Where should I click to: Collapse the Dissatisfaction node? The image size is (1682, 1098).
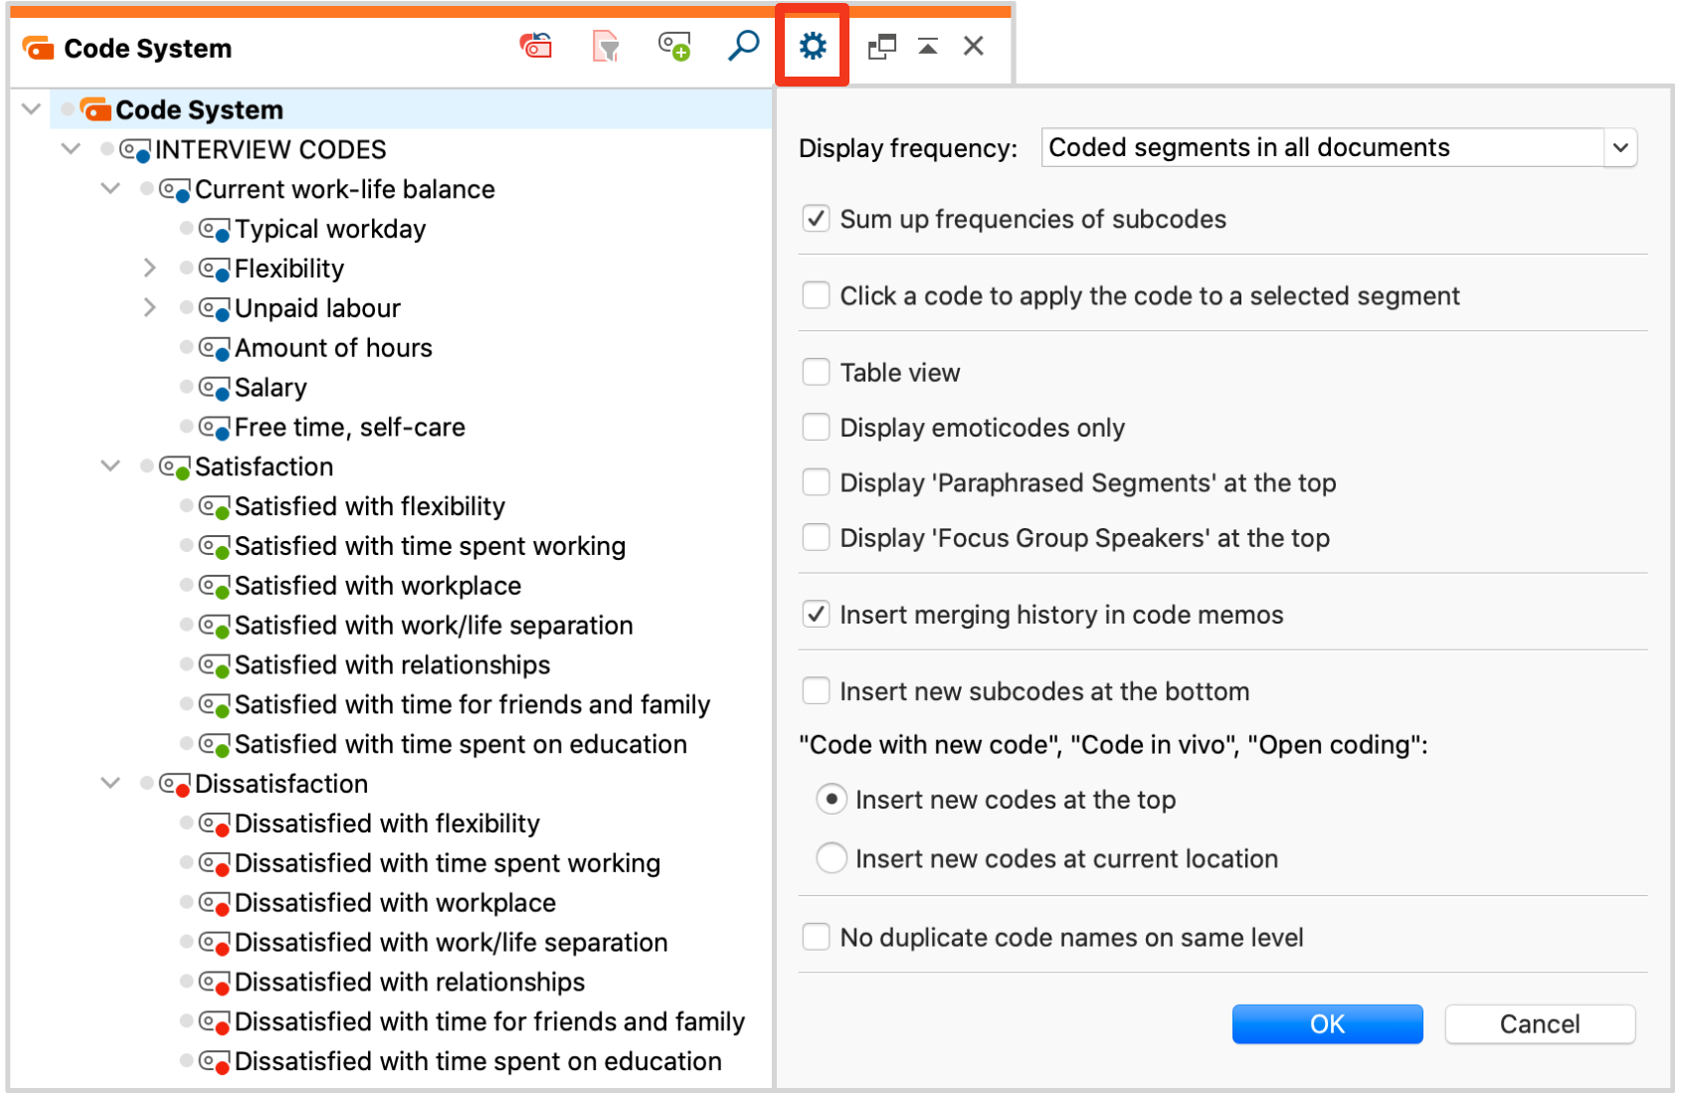pos(110,784)
